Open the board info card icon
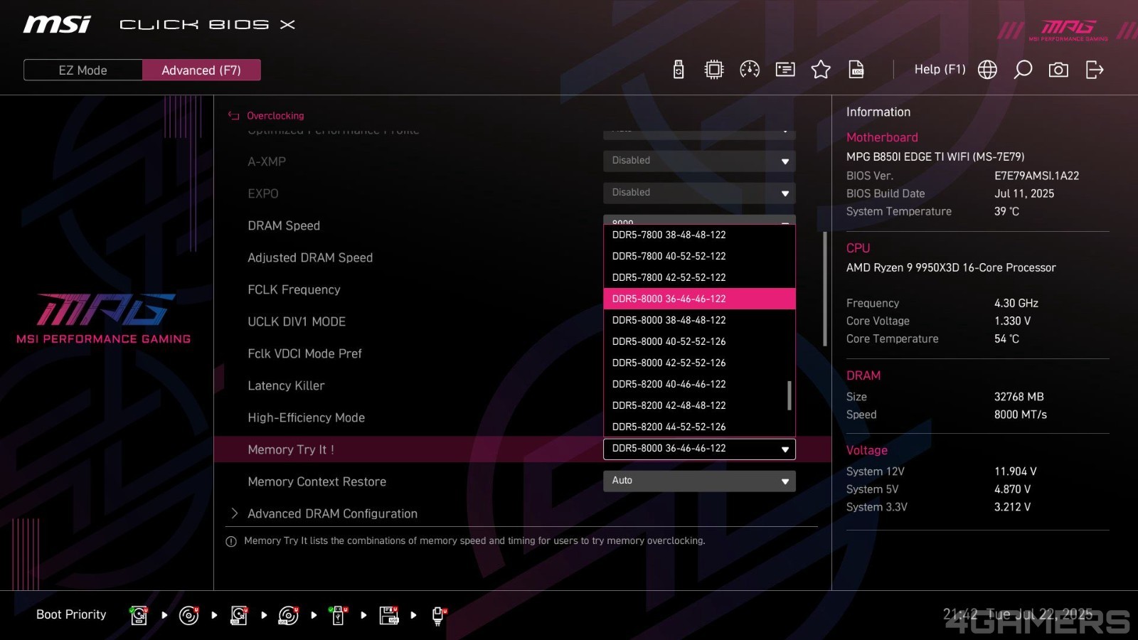Screen dimensions: 1138x640 [x=785, y=70]
